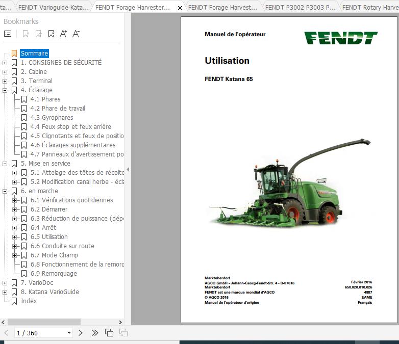
Task: Open page number dropdown arrow
Action: coord(69,333)
